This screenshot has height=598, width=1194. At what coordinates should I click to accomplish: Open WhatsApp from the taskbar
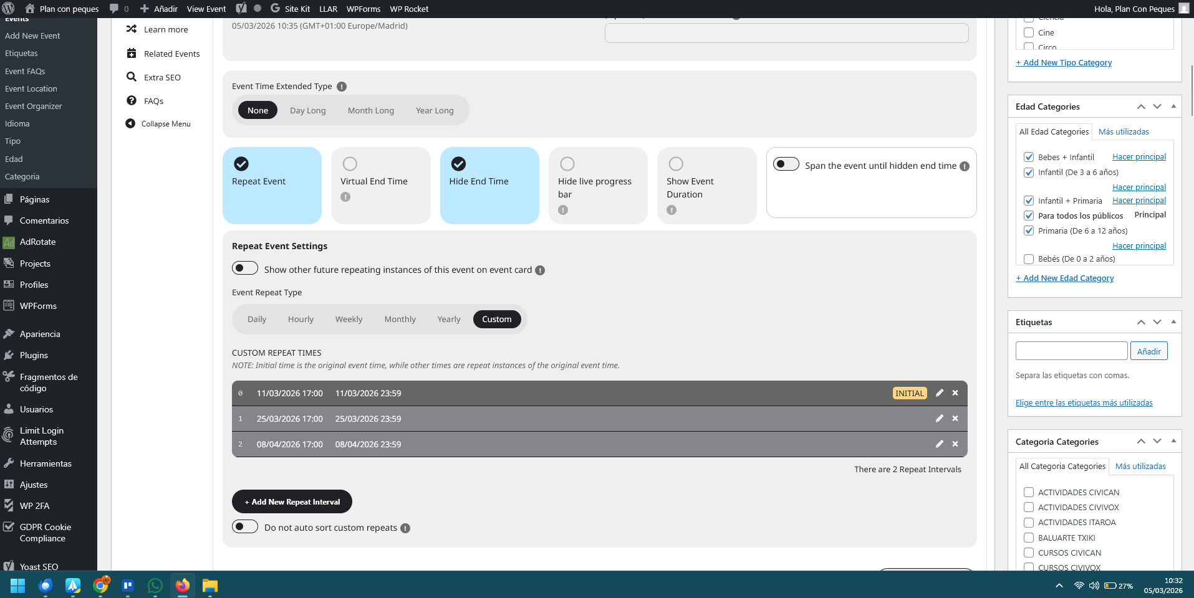155,586
